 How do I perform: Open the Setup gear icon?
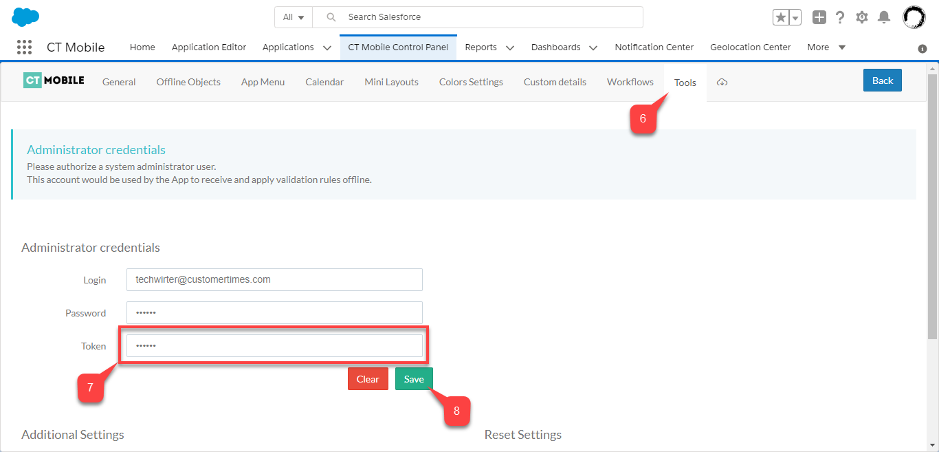click(862, 17)
